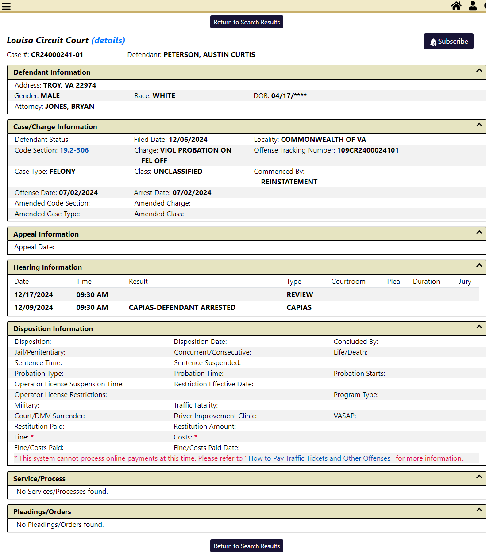Open Louisa Circuit Court details link
Screen dimensions: 486x557
[108, 40]
